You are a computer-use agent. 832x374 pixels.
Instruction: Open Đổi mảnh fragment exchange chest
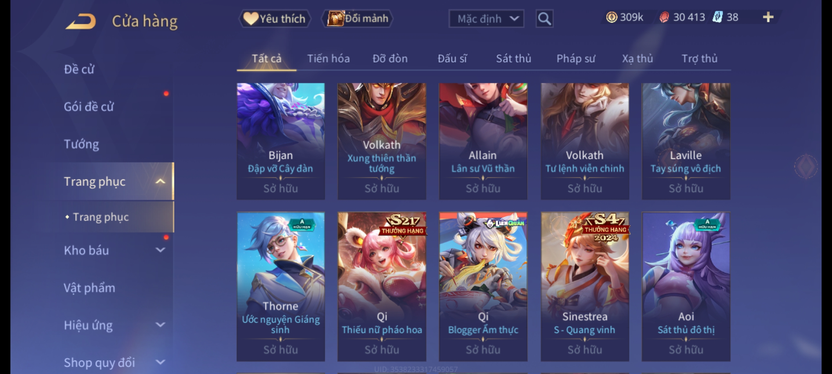tap(357, 18)
